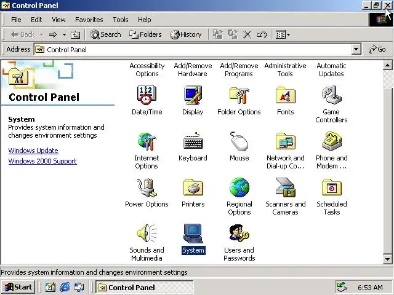Click the system tray network icon
This screenshot has height=295, width=394.
point(342,287)
